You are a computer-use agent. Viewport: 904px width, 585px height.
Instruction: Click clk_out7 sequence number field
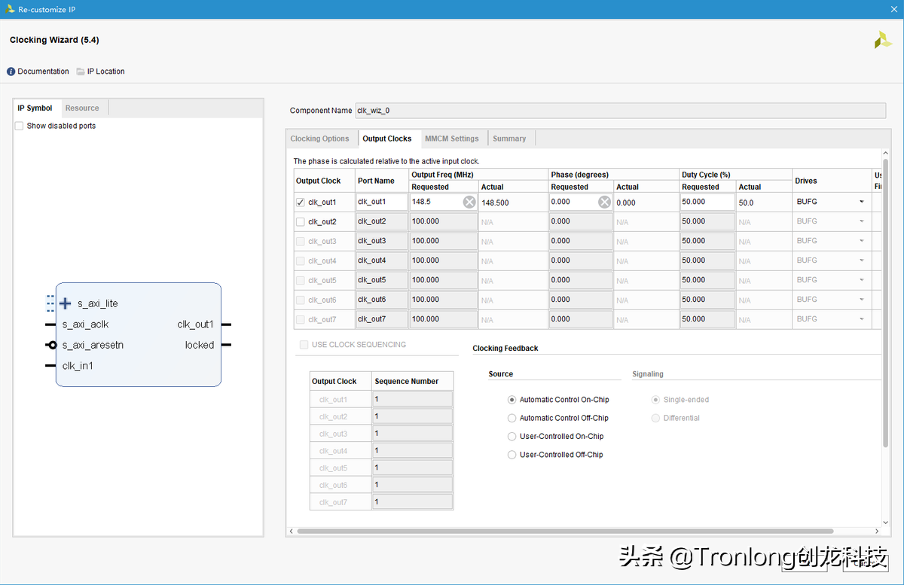(413, 502)
